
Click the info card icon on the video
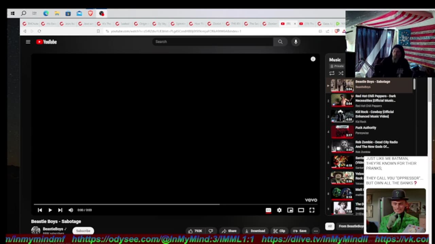313,59
